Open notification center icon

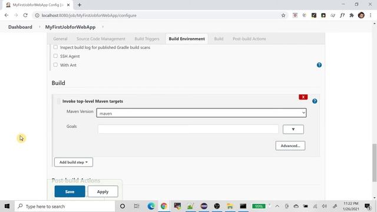point(368,206)
